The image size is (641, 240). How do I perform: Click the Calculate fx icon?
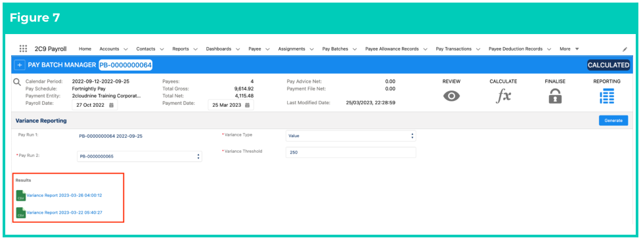(503, 96)
